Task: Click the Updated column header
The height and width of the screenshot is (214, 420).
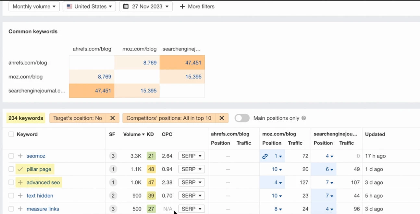Action: 375,134
